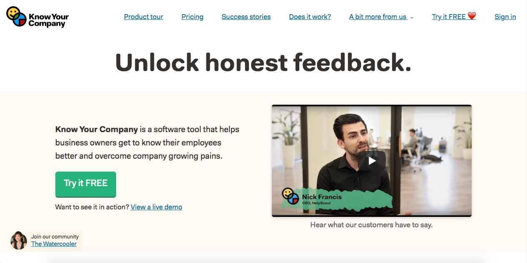527x263 pixels.
Task: Click the Unlock honest feedback headline
Action: 263,62
